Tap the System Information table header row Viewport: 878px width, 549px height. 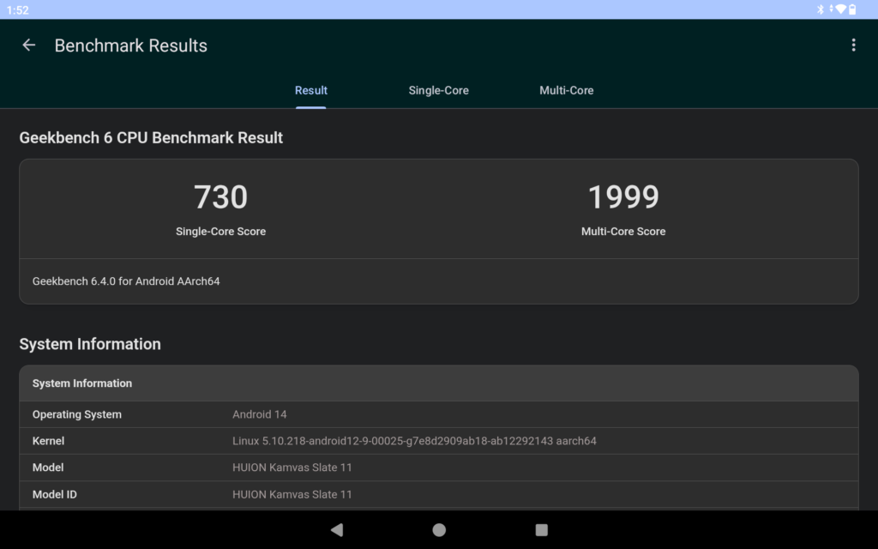pos(439,383)
